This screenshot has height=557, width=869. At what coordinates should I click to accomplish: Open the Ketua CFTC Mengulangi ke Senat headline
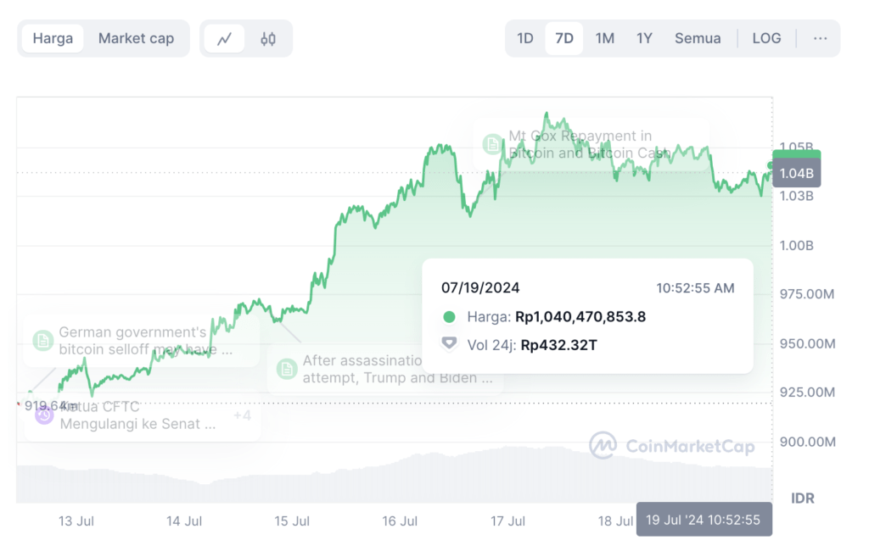(x=137, y=415)
